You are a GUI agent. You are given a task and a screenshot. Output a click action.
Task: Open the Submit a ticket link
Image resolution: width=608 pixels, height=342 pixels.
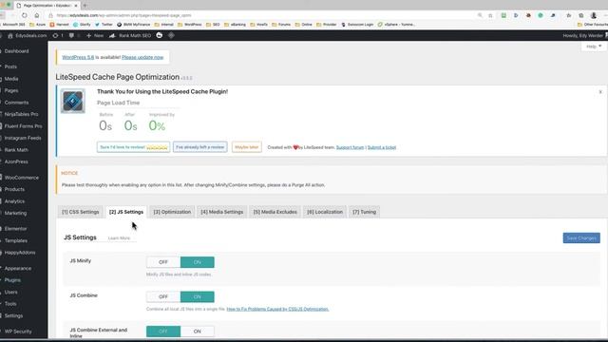tap(382, 147)
